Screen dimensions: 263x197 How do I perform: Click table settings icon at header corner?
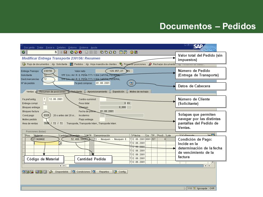[213, 135]
